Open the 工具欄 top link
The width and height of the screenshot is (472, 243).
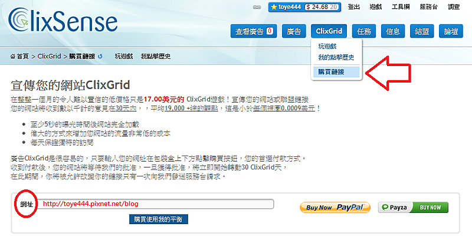point(401,7)
